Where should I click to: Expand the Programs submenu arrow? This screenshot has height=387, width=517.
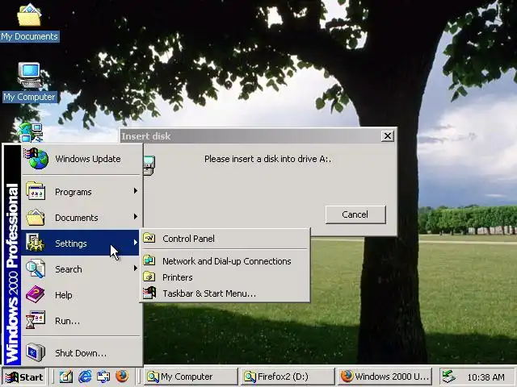pyautogui.click(x=135, y=191)
